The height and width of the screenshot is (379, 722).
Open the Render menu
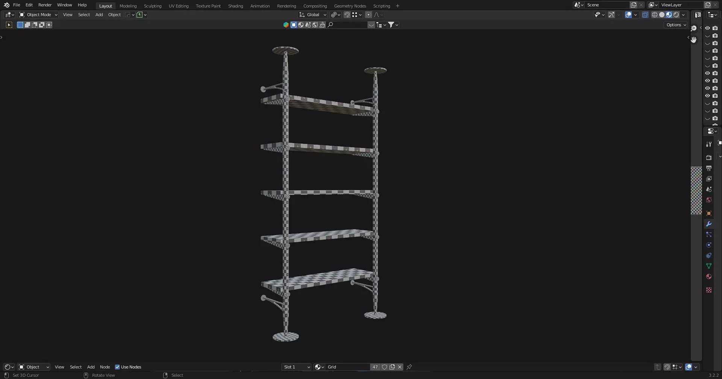click(x=45, y=5)
